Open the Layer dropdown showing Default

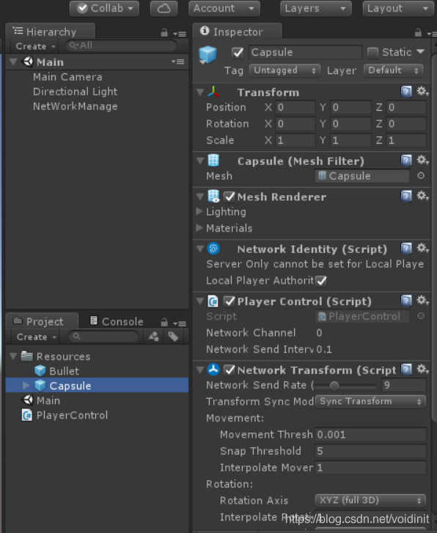coord(393,70)
